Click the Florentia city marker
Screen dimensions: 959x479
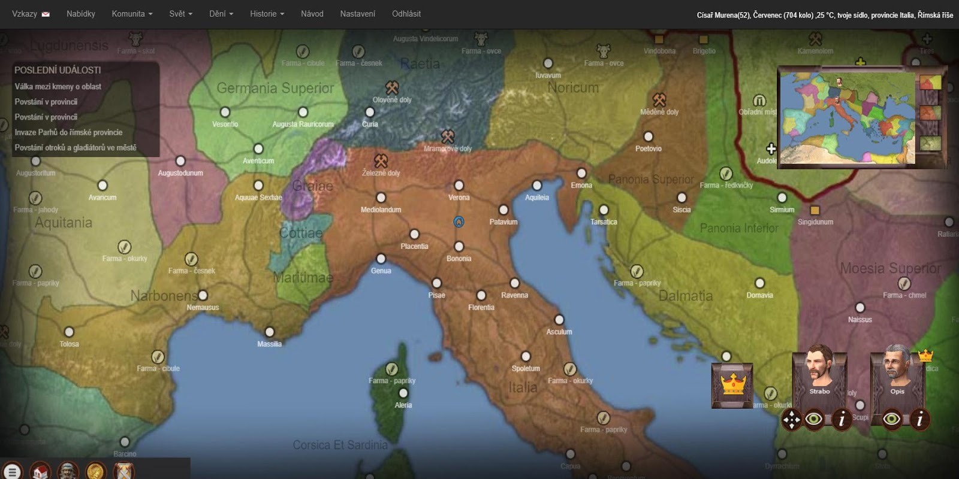pos(481,295)
